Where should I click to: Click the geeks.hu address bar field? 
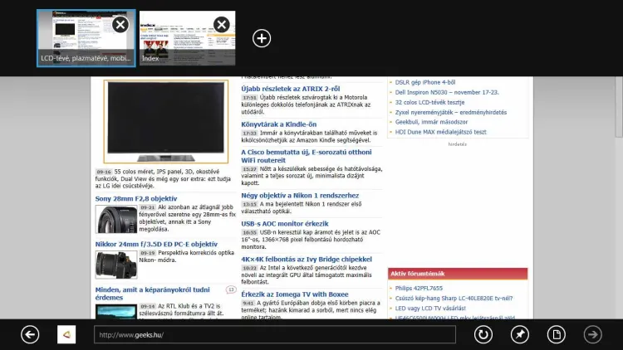274,334
